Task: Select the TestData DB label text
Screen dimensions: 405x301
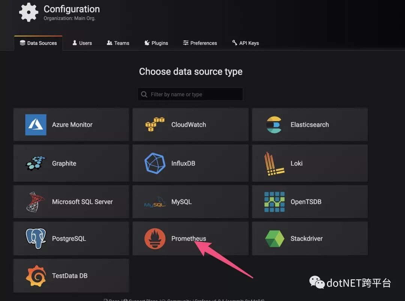Action: click(x=70, y=276)
